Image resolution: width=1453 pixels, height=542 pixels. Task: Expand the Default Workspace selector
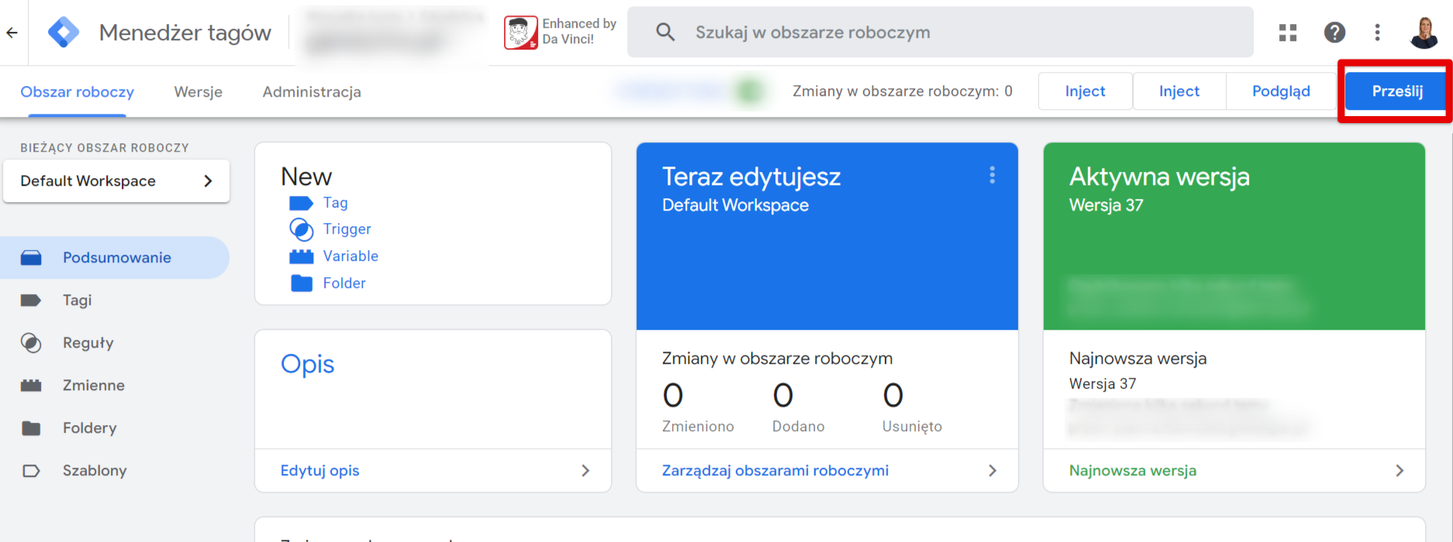tap(116, 181)
